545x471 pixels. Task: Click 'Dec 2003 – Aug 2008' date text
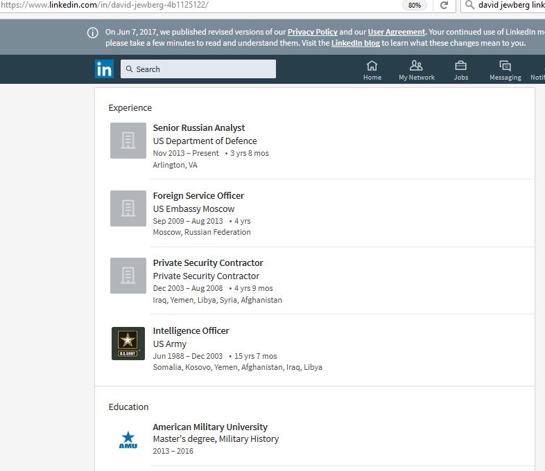pos(188,288)
